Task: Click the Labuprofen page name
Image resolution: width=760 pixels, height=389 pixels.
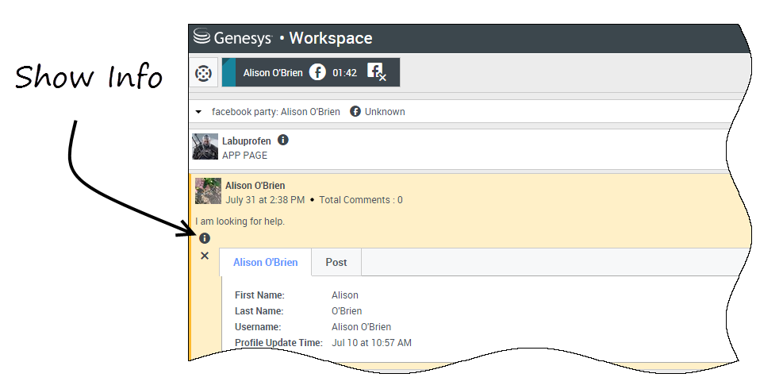Action: pyautogui.click(x=246, y=141)
